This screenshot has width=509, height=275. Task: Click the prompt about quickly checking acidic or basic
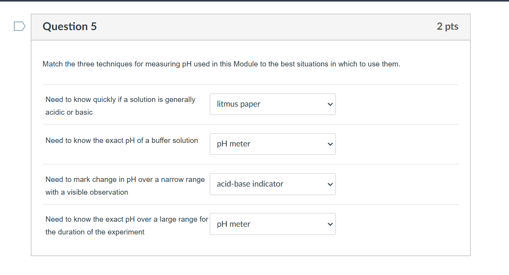(x=120, y=105)
